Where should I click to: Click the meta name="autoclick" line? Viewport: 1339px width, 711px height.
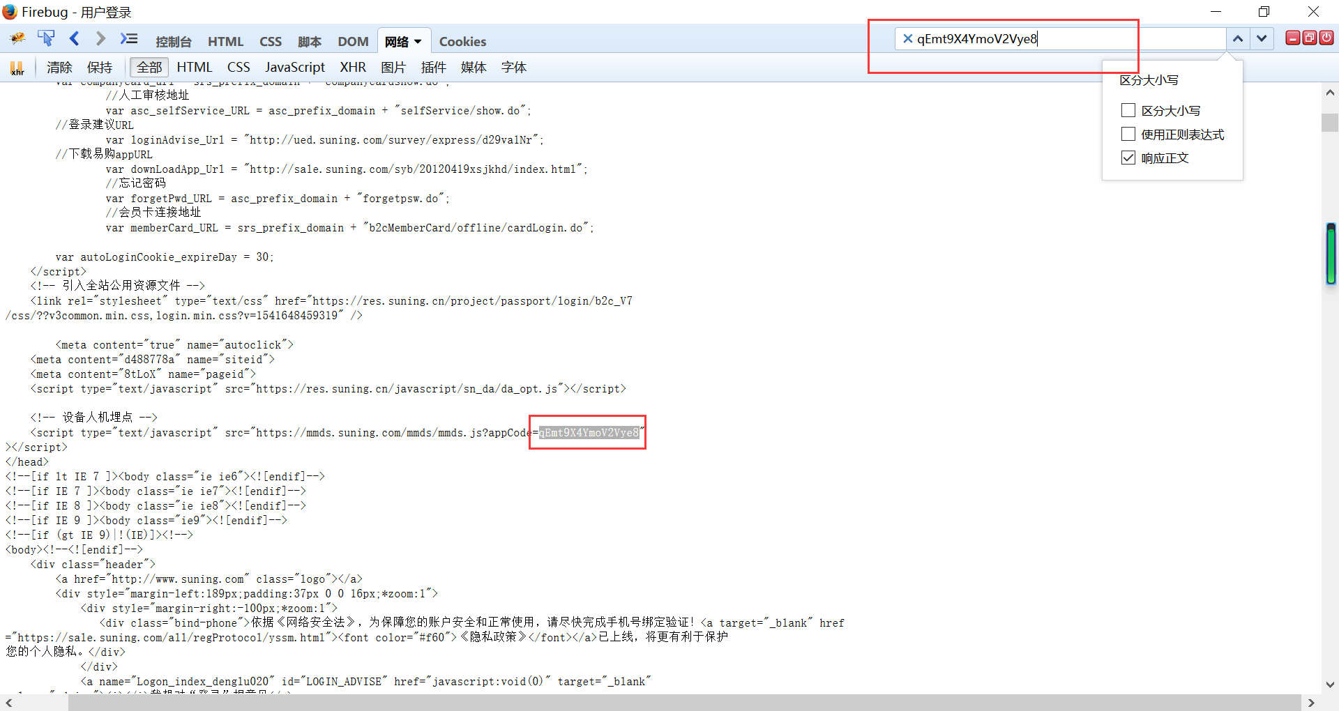coord(174,345)
